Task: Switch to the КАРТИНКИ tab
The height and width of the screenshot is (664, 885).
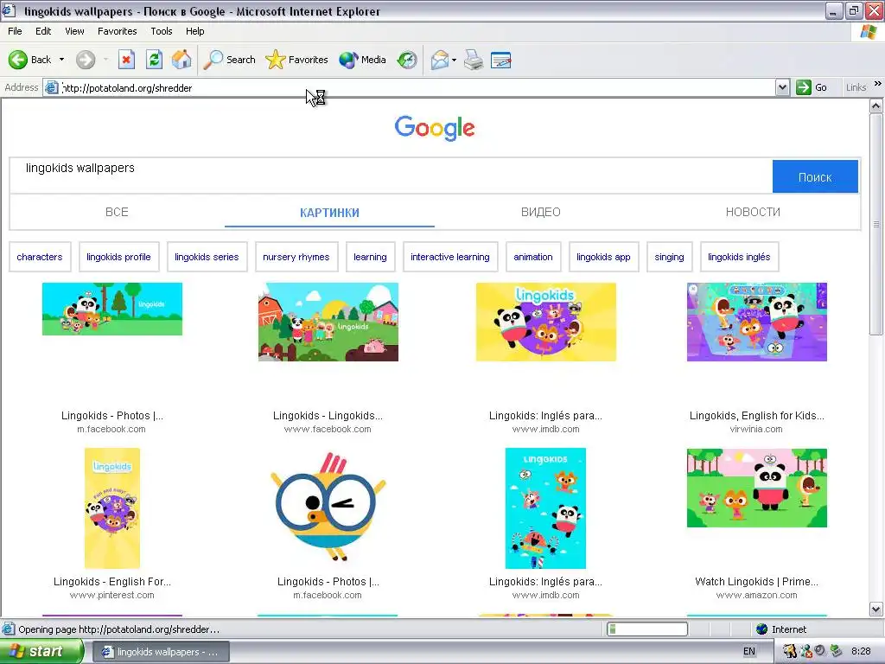Action: click(329, 213)
